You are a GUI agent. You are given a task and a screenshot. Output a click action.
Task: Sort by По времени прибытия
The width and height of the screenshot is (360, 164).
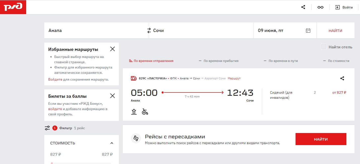219,61
